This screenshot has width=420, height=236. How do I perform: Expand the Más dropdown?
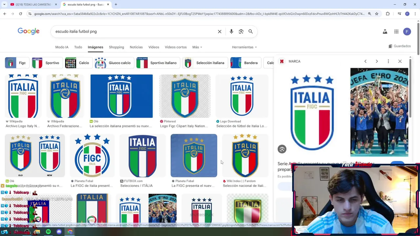click(x=197, y=47)
